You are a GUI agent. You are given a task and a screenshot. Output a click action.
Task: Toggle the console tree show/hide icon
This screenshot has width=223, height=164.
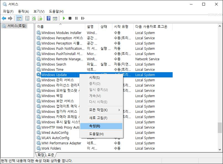point(19,18)
